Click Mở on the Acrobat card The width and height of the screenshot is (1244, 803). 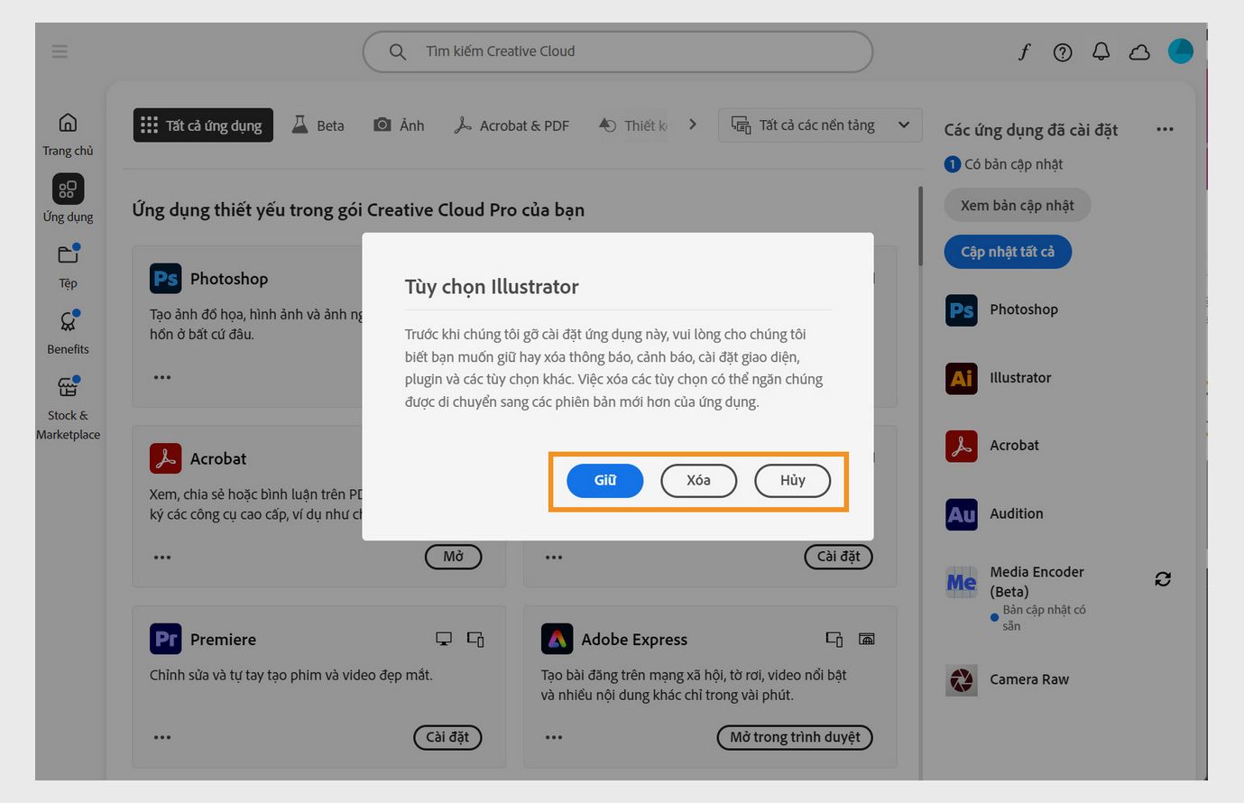[453, 557]
